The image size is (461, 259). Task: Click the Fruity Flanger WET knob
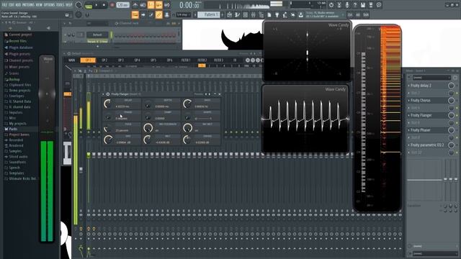point(148,140)
